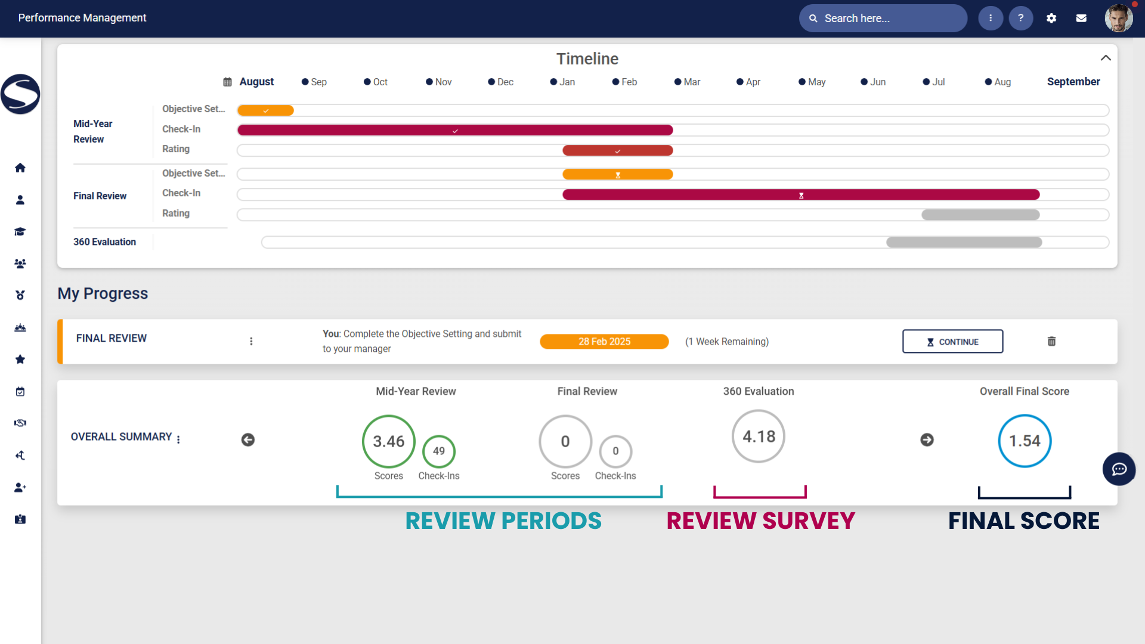This screenshot has width=1145, height=644.
Task: Click the handshake sidebar icon
Action: click(20, 423)
